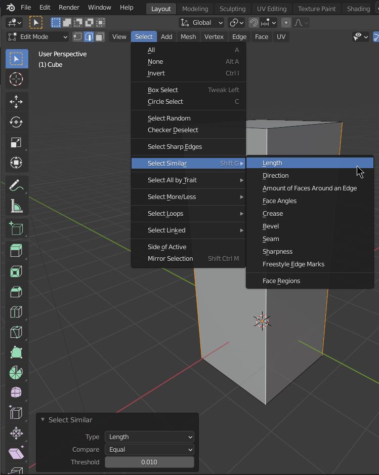Select the Select Box tool

(17, 59)
